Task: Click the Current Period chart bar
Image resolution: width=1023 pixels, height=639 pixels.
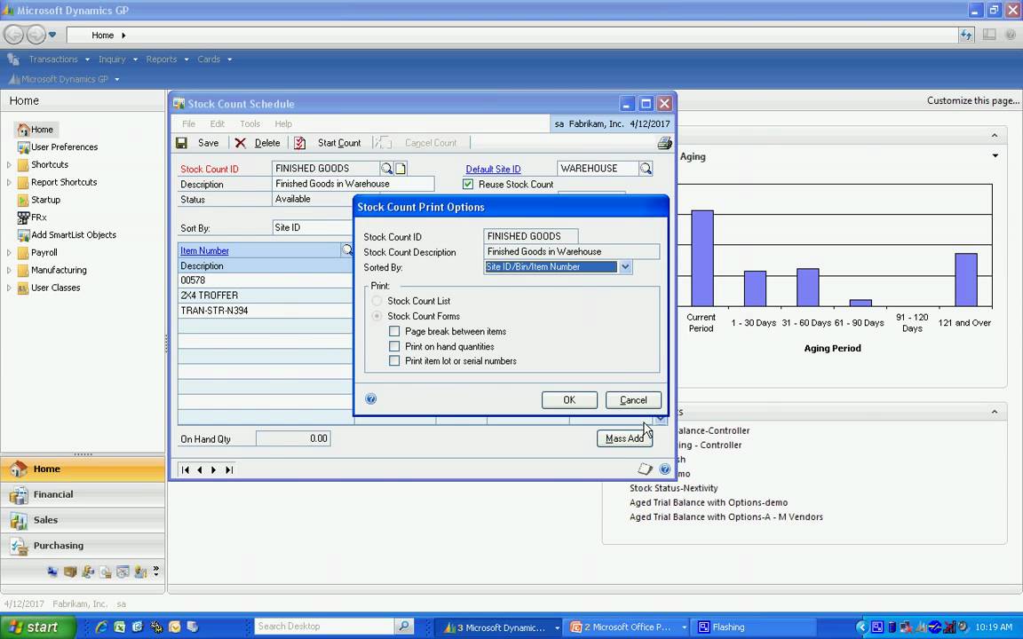Action: pos(702,258)
